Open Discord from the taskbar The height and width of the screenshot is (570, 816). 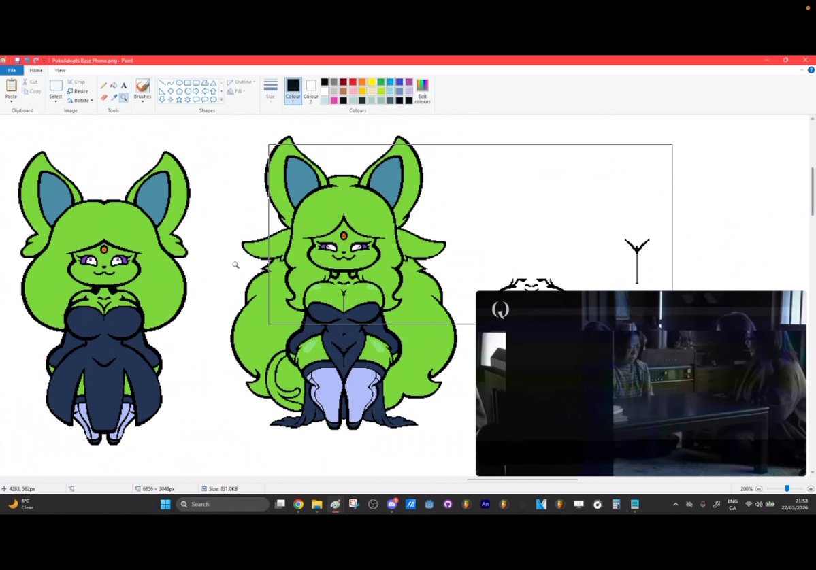point(392,504)
